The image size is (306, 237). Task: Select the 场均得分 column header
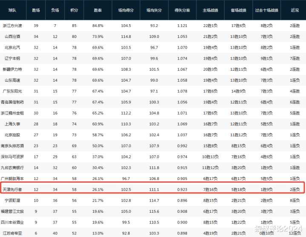coord(126,10)
